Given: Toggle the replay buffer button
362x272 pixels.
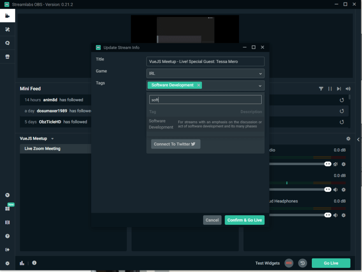Looking at the screenshot, I should pyautogui.click(x=302, y=263).
